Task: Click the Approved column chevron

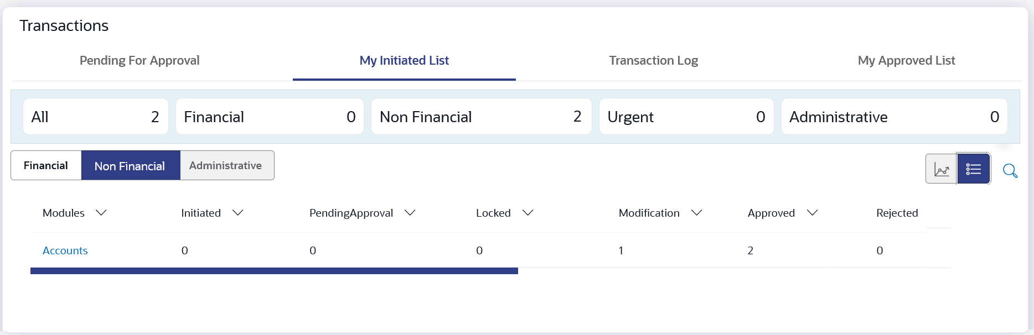Action: pos(812,213)
